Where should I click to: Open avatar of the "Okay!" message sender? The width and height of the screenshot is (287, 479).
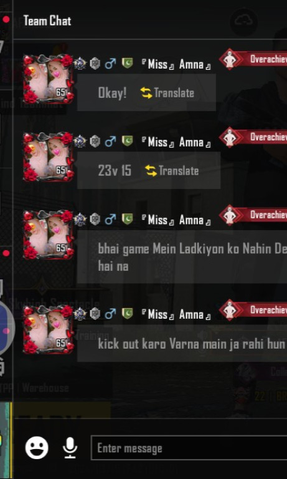[x=48, y=79]
